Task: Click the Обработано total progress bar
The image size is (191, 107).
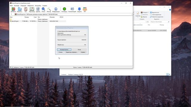Action: (72, 46)
